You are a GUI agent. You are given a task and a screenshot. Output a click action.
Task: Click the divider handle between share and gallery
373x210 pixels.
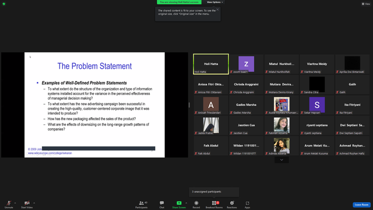pos(189,105)
